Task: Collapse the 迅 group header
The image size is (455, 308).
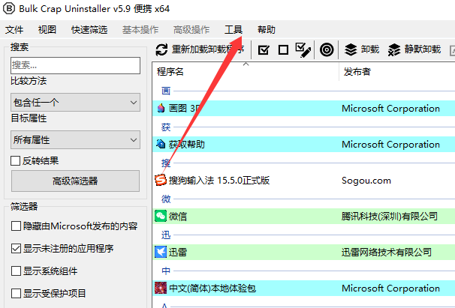Action: click(166, 235)
